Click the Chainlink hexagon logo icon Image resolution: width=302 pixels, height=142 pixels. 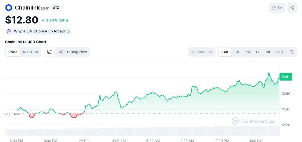point(9,8)
